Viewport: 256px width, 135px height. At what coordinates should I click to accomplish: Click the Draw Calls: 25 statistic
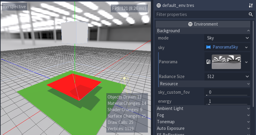(x=120, y=122)
